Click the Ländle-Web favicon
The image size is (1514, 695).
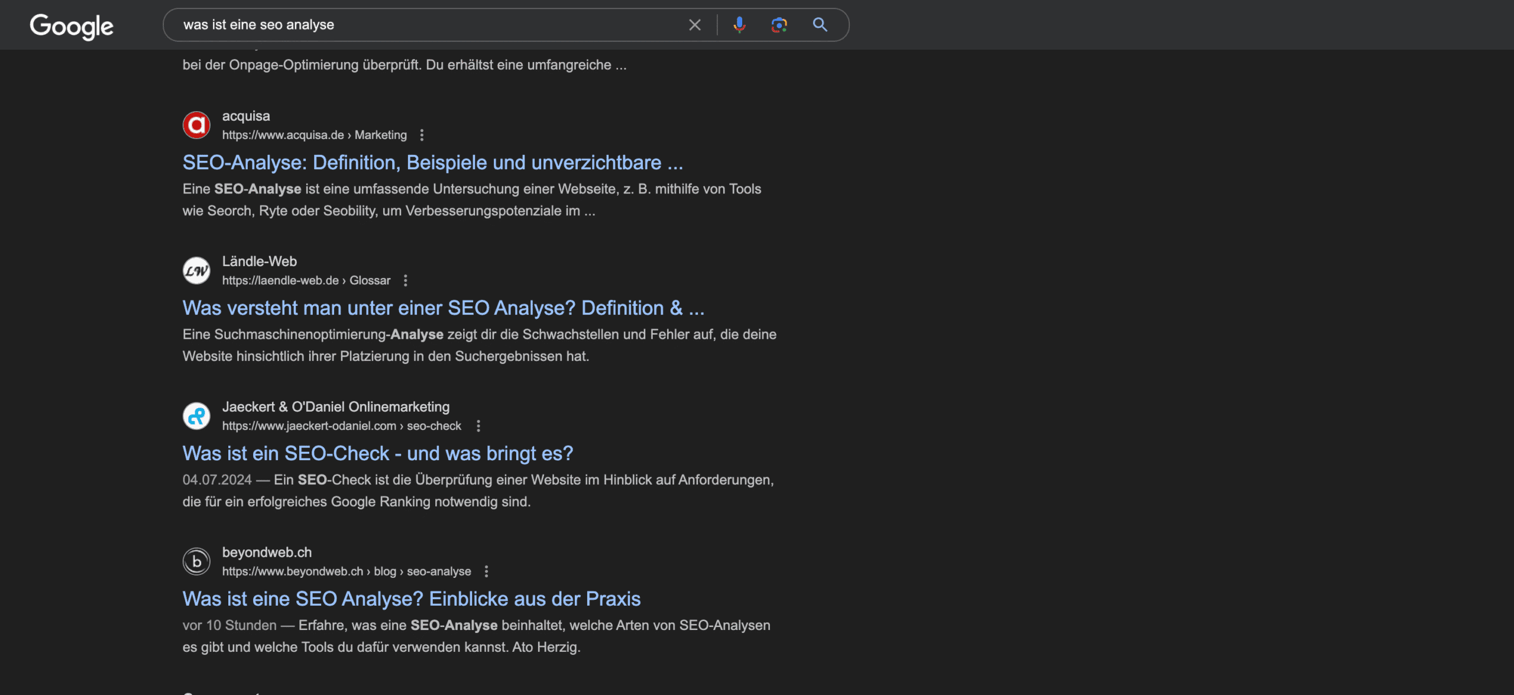[196, 270]
